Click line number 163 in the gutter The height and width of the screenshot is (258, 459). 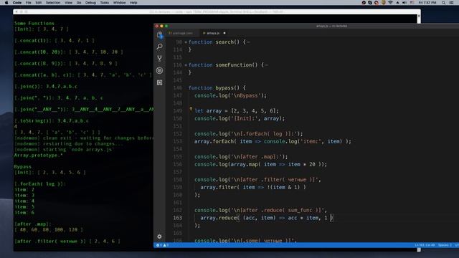click(x=177, y=218)
